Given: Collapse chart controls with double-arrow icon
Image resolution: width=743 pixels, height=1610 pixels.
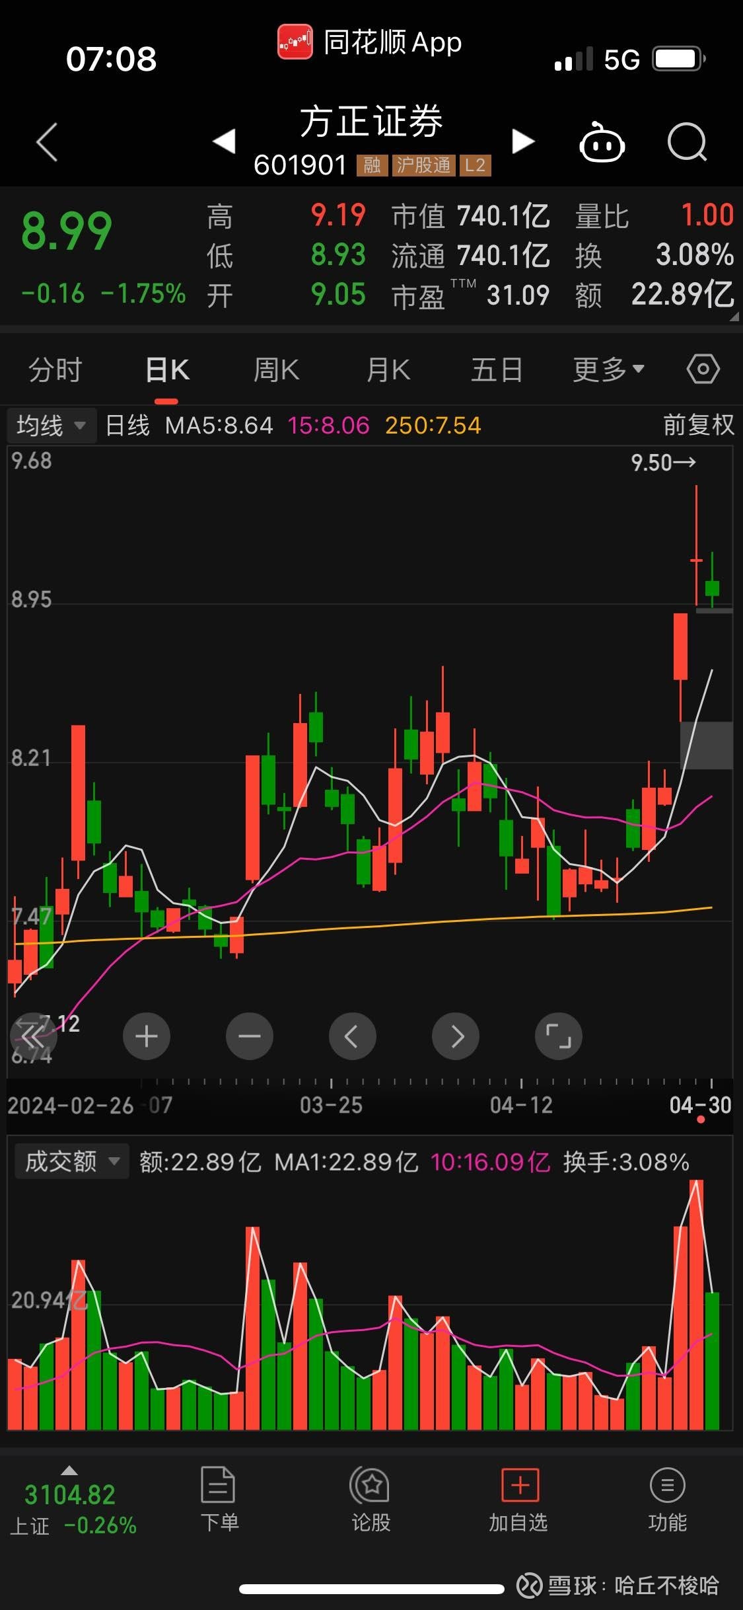Looking at the screenshot, I should point(33,1036).
